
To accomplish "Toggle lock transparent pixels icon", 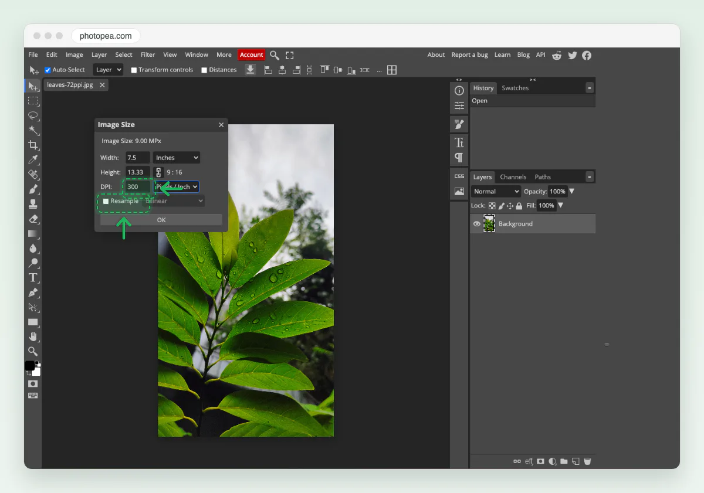I will 492,206.
